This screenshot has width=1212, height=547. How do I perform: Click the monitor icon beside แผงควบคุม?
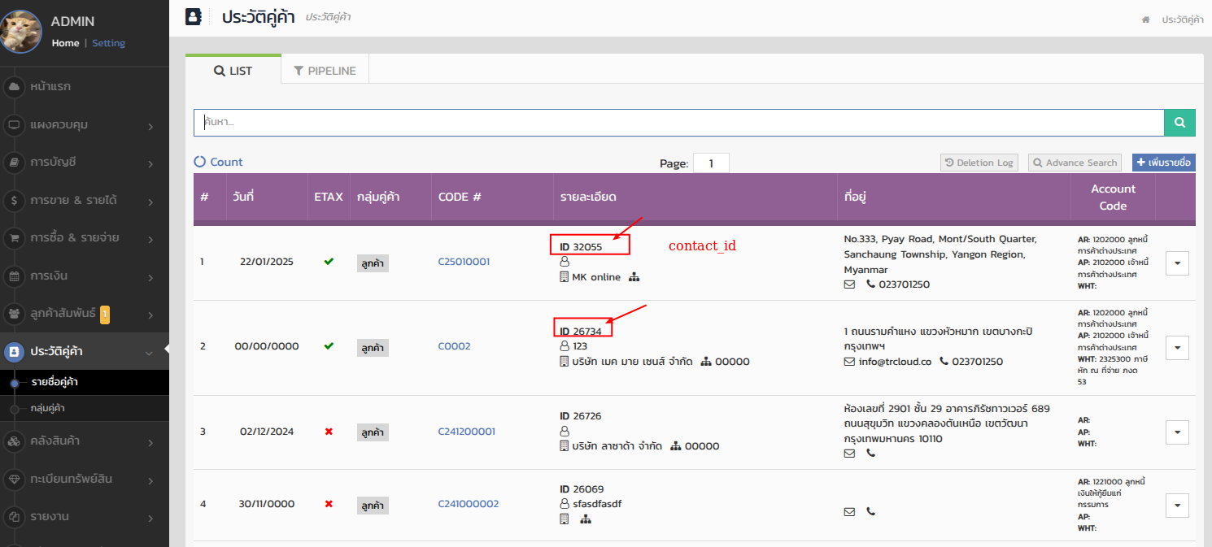point(14,124)
